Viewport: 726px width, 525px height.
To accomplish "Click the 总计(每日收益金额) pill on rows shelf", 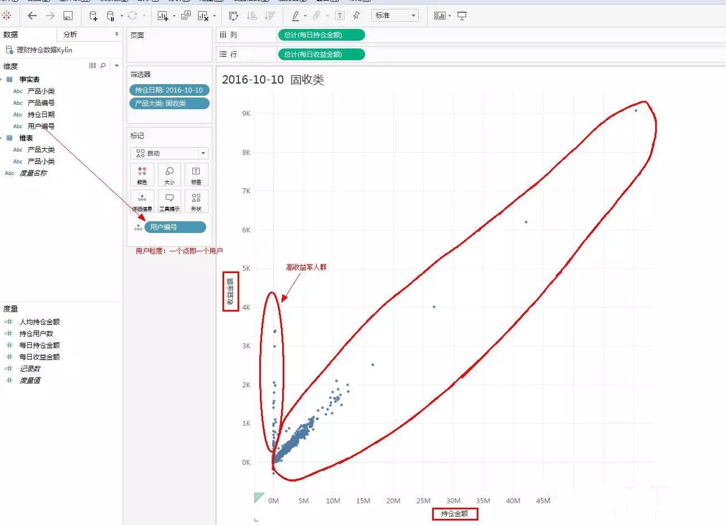I will click(321, 55).
